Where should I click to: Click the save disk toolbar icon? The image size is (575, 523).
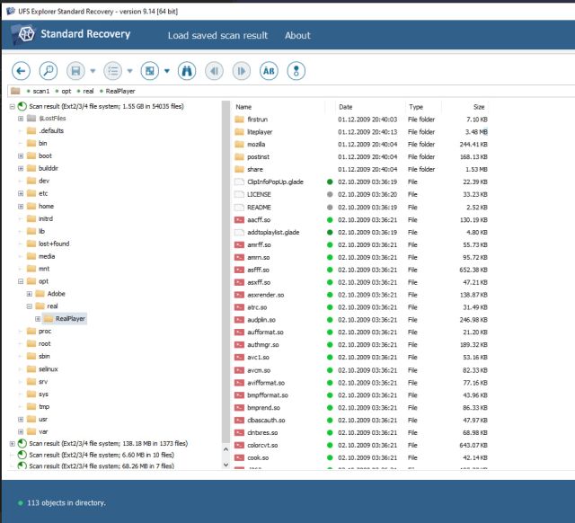click(x=75, y=71)
